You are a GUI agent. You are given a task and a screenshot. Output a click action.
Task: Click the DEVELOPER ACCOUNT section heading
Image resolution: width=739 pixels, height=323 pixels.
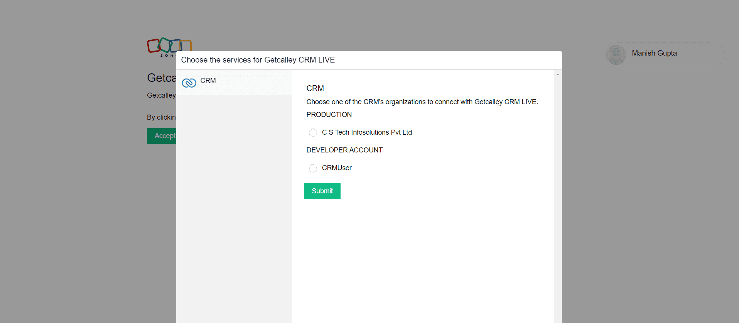[x=344, y=150]
